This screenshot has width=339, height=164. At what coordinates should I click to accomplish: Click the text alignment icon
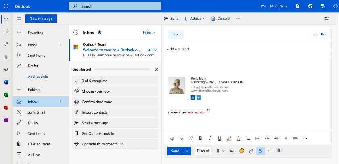[295, 138]
